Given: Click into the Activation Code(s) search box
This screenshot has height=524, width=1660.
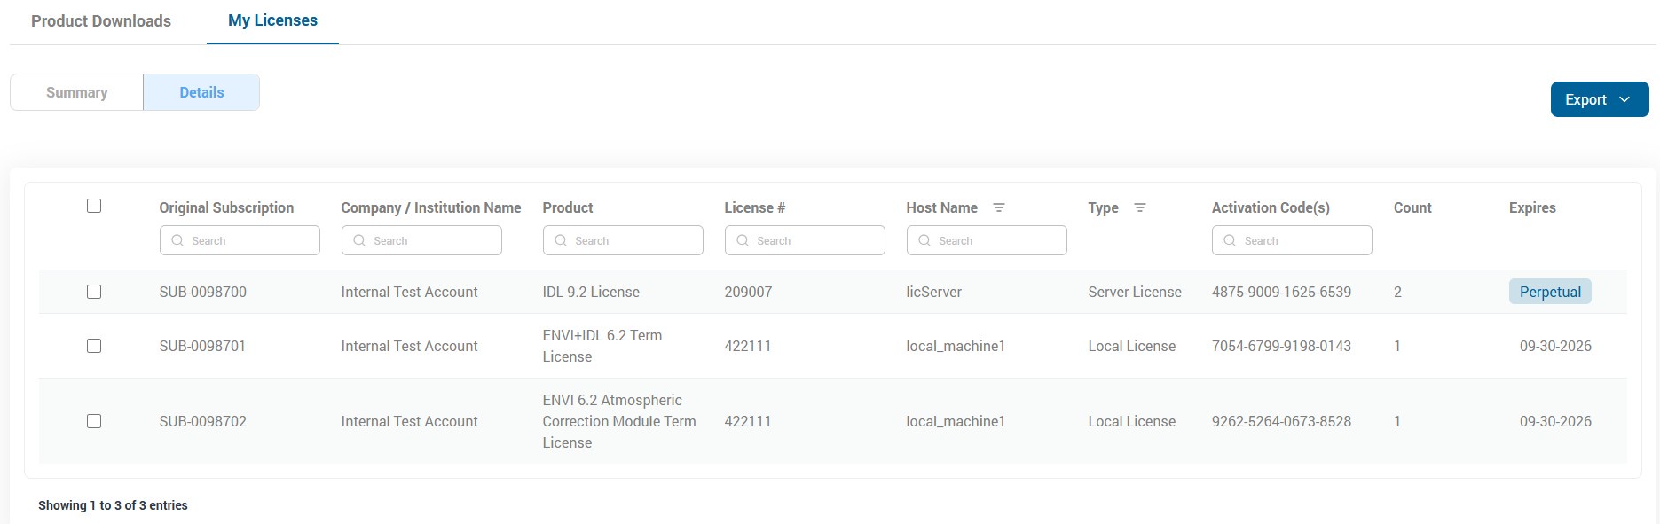Looking at the screenshot, I should 1302,240.
